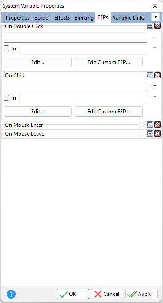Tick the On Mouse Leave checkbox
The width and height of the screenshot is (163, 303).
tap(142, 133)
